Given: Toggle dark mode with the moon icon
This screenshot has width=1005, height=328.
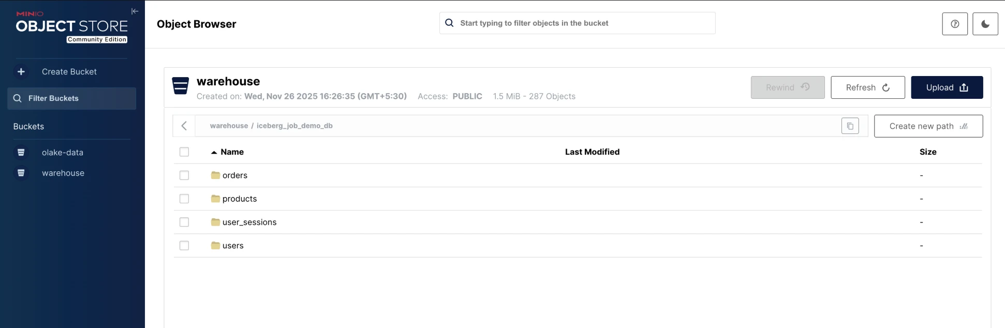Looking at the screenshot, I should (985, 24).
